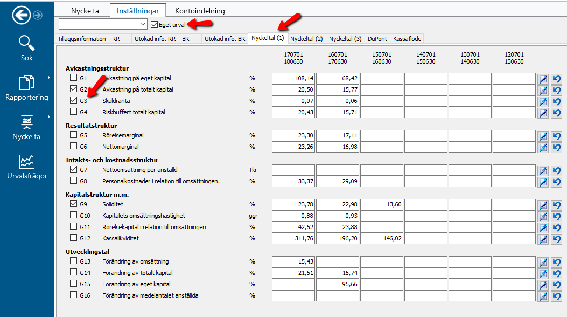Check the G5 Rörelsemarginal checkbox
567x317 pixels.
tap(73, 135)
